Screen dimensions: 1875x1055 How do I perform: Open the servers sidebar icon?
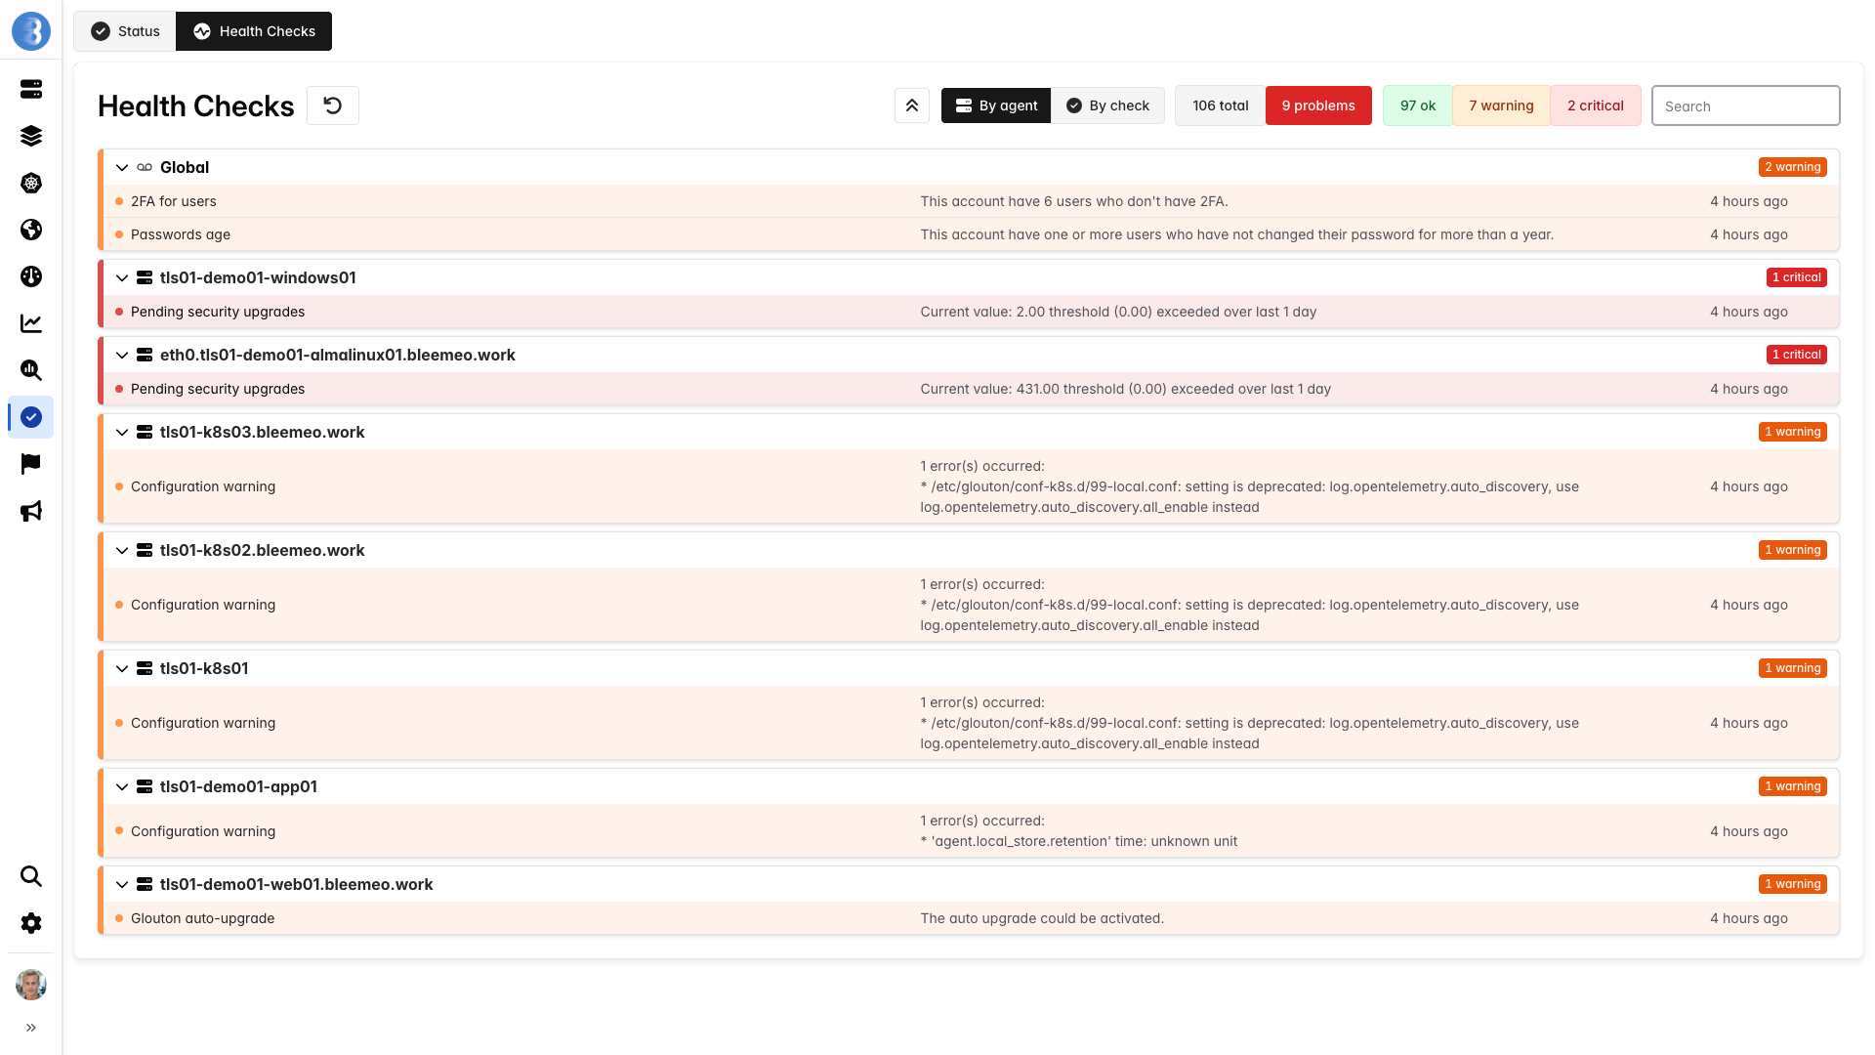click(31, 89)
